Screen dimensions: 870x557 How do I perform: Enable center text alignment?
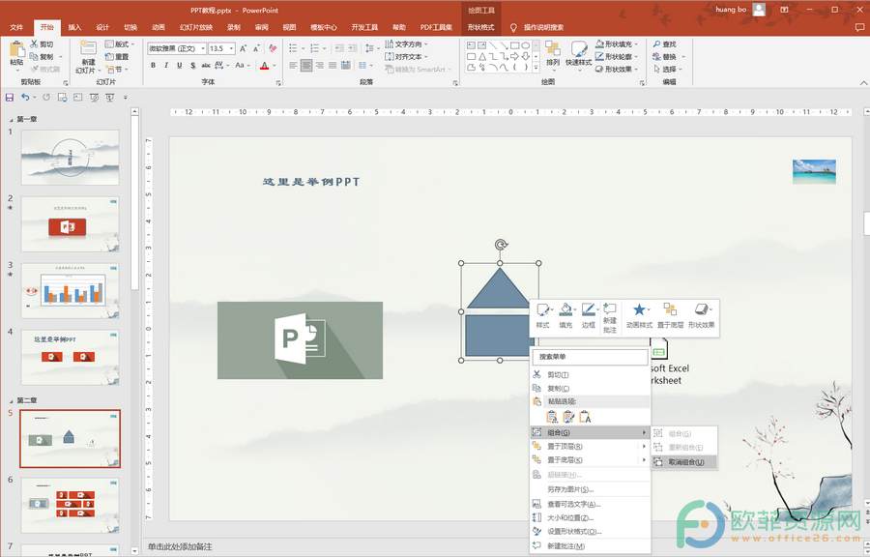306,66
